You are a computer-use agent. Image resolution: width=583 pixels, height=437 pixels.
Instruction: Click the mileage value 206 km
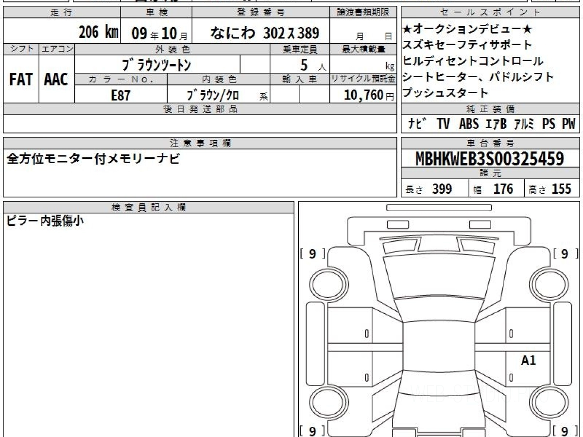tap(98, 33)
